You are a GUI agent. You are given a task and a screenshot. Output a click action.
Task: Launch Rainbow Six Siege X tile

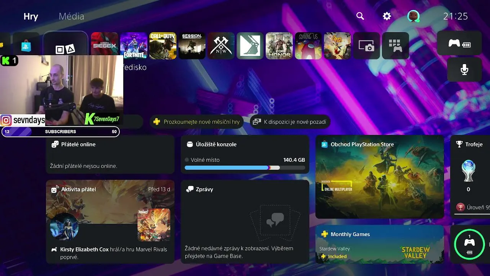tap(105, 46)
